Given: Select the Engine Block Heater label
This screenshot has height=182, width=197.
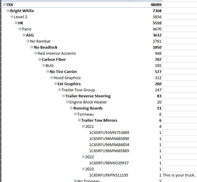Looking at the screenshot, I should point(88,102).
